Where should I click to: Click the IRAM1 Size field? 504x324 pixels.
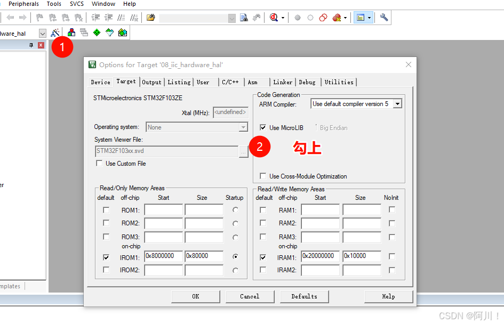[362, 256]
